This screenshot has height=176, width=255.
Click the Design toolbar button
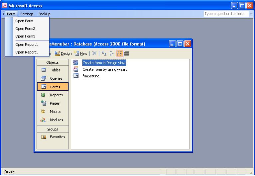click(x=63, y=53)
